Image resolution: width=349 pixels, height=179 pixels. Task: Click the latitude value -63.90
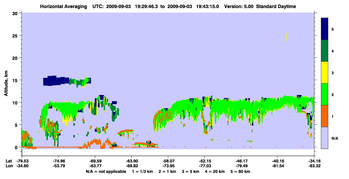point(131,161)
